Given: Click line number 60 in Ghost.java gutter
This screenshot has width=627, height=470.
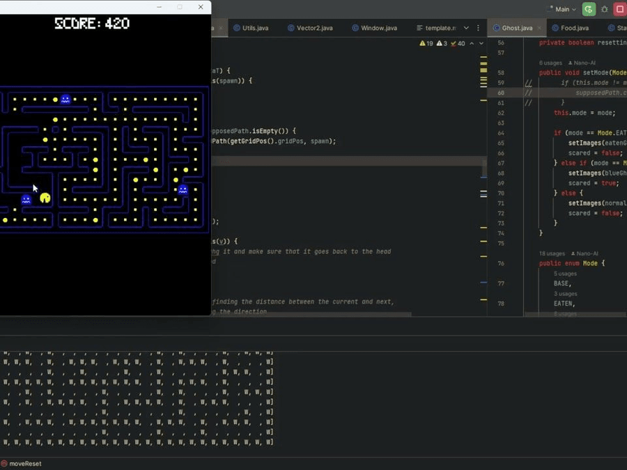Looking at the screenshot, I should [x=501, y=93].
